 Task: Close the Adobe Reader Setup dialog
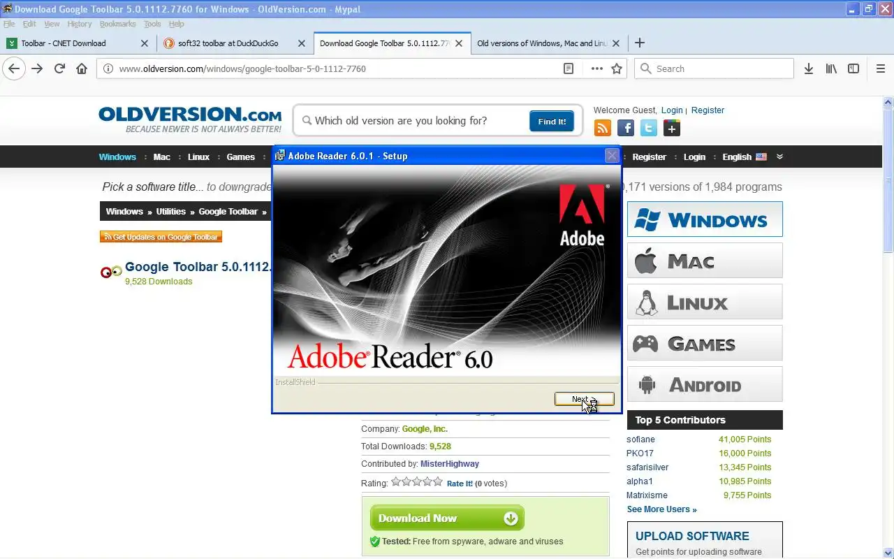click(612, 156)
